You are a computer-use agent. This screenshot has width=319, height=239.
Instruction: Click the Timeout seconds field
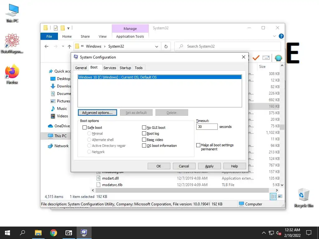click(207, 127)
